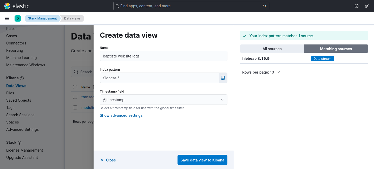Check the moduli row checkbox
374x169 pixels.
(x=75, y=107)
